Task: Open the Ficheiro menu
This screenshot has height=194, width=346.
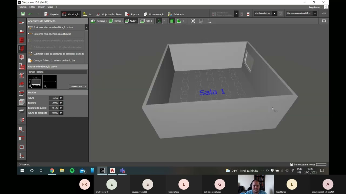Action: 23,7
